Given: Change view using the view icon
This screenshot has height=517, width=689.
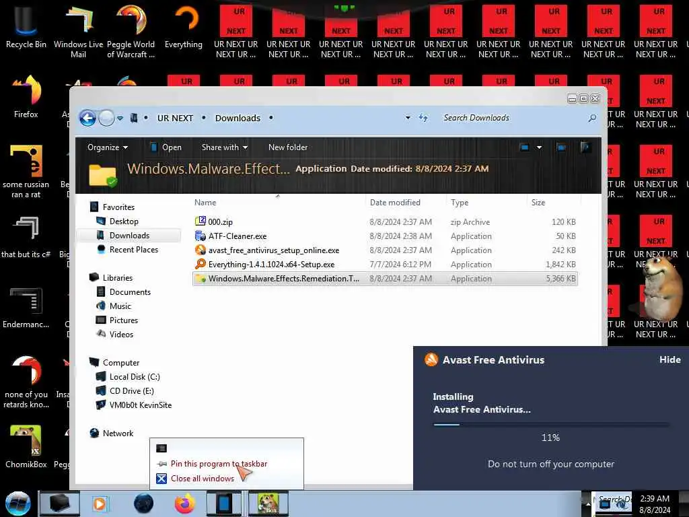Looking at the screenshot, I should pos(524,147).
